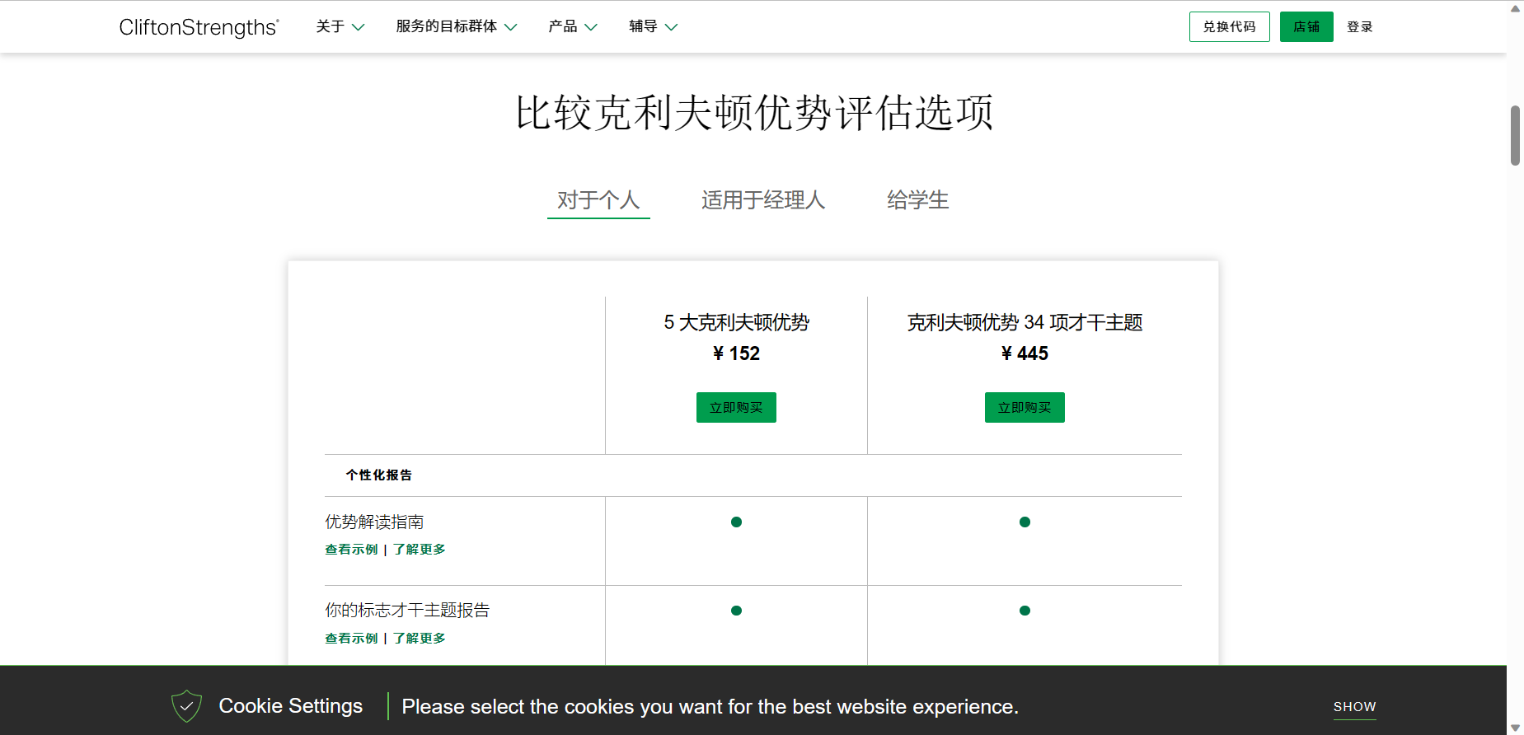
Task: Click the page heading 比较克利夫顿优势评估选项
Action: pos(754,113)
